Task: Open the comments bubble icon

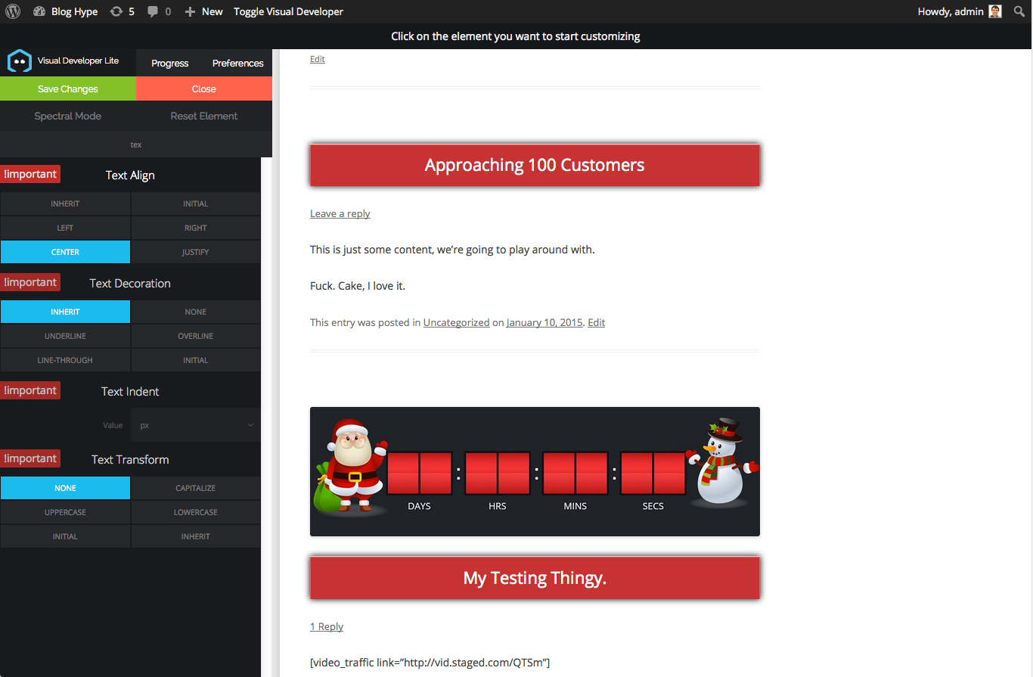Action: (x=154, y=11)
